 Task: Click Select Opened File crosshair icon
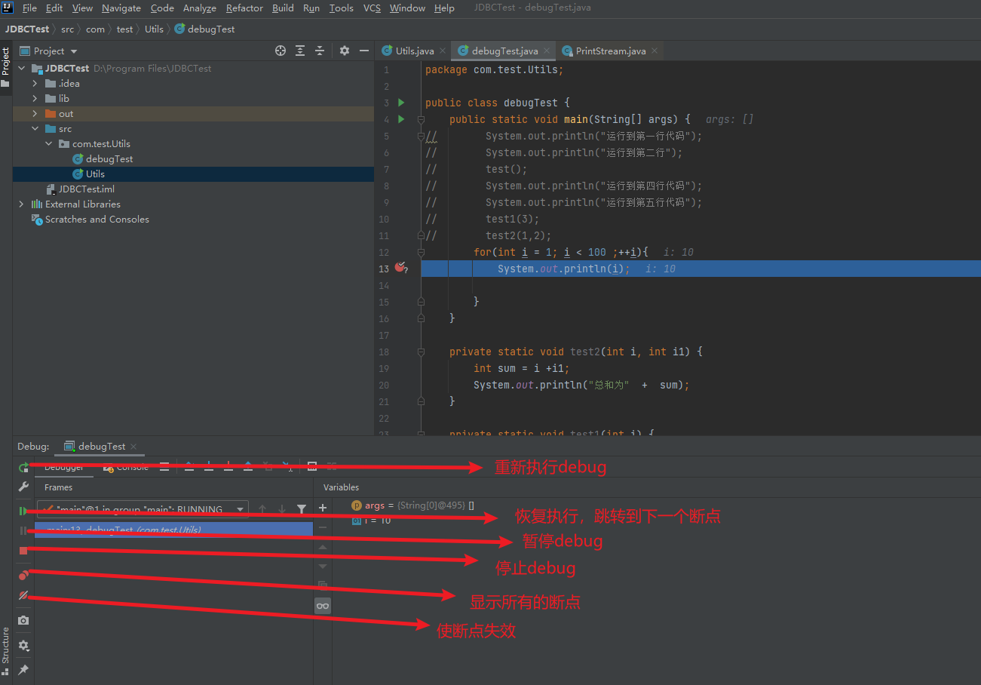[x=281, y=51]
